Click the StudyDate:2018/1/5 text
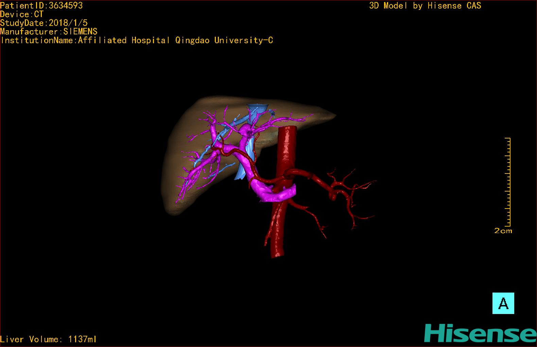Viewport: 537px width, 347px height. [x=44, y=23]
